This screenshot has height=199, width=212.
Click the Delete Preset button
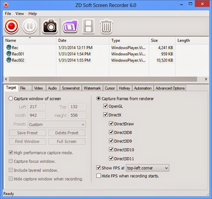tap(67, 133)
